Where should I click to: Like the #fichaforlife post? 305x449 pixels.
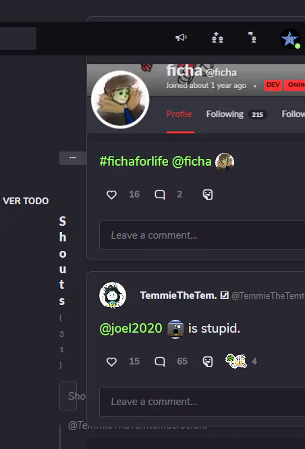(x=111, y=195)
